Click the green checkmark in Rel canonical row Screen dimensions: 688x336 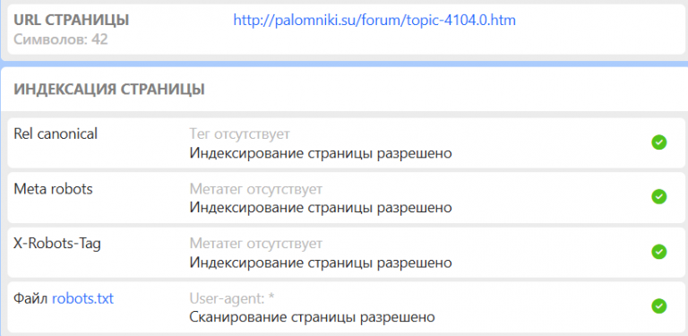coord(658,142)
